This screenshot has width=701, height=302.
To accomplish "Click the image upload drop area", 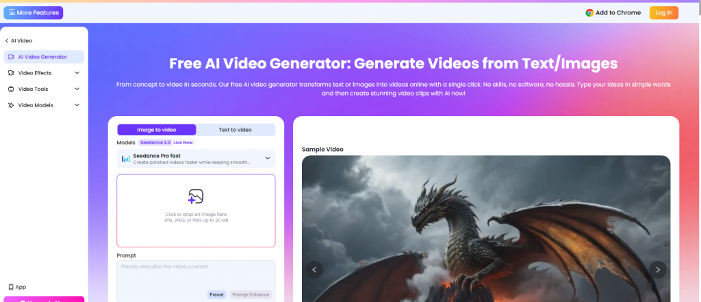I will [196, 210].
